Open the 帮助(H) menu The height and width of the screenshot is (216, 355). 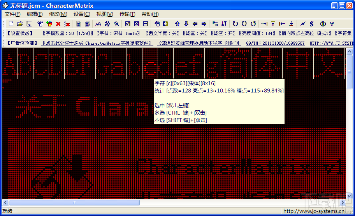[x=150, y=14]
